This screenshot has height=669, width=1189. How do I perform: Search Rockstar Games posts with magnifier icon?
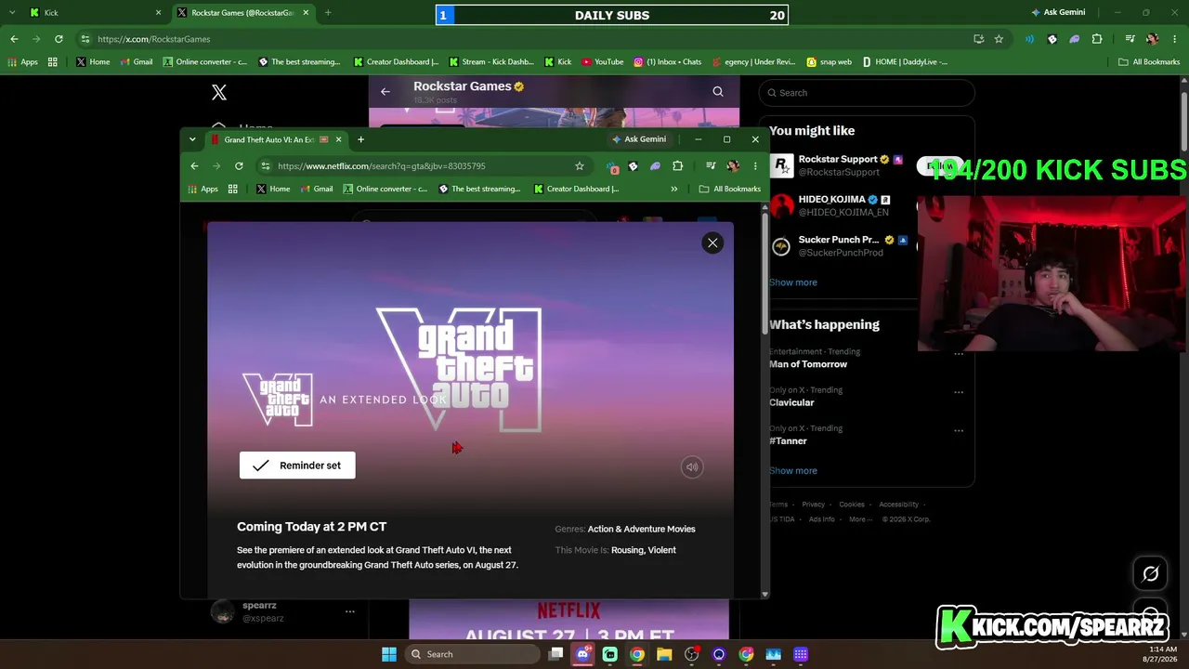(x=718, y=92)
